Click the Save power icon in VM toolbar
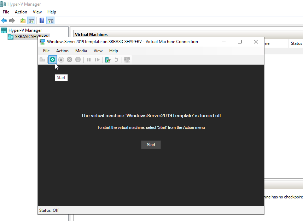The width and height of the screenshot is (303, 221). (x=78, y=60)
